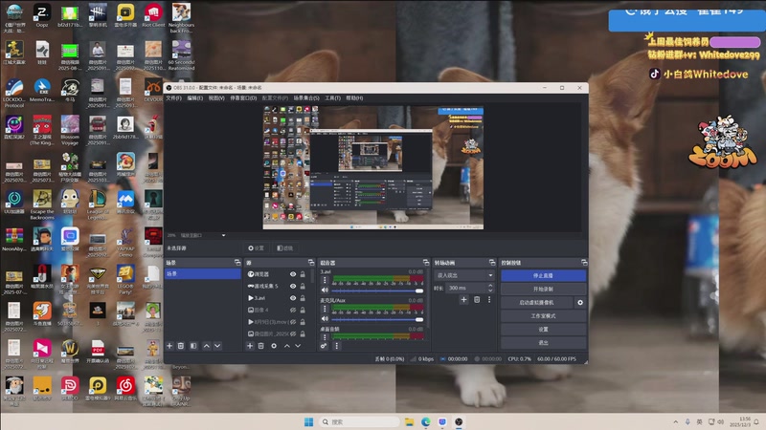Open options dots for 麦克风/Aux audio channel
The image size is (766, 430).
point(325,309)
